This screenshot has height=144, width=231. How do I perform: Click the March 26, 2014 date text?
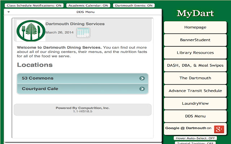point(60,32)
